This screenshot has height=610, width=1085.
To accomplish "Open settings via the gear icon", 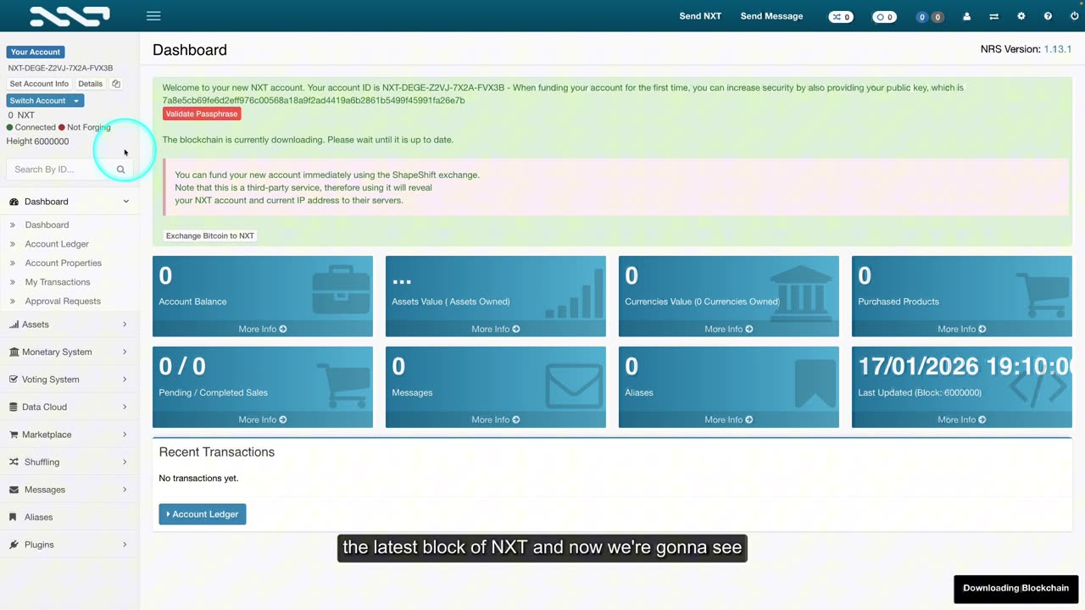I will coord(1021,17).
